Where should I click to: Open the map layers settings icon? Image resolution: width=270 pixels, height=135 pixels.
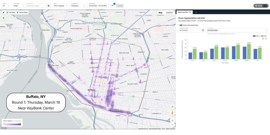[x=4, y=18]
